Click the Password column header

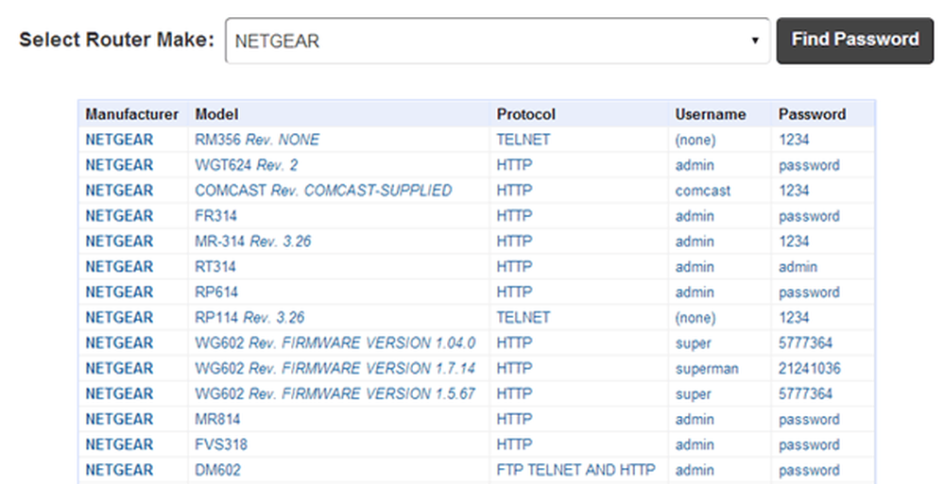pos(812,114)
